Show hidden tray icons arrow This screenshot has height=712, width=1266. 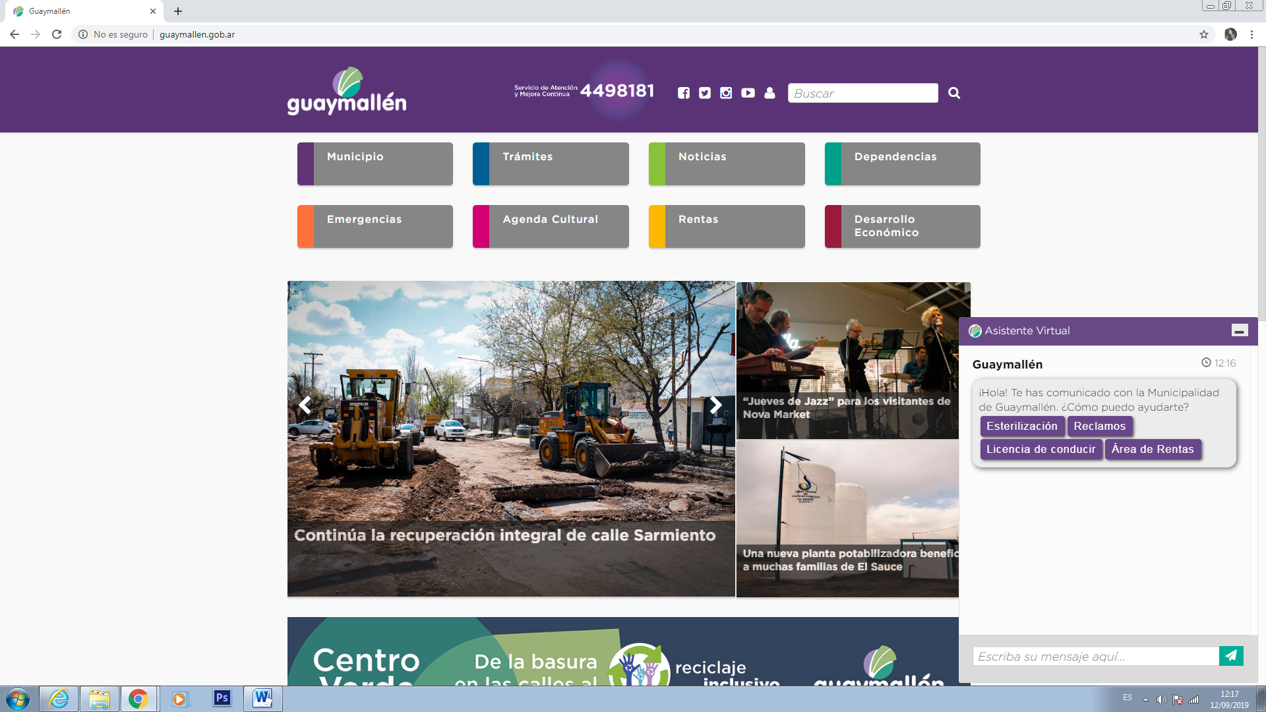click(1145, 699)
